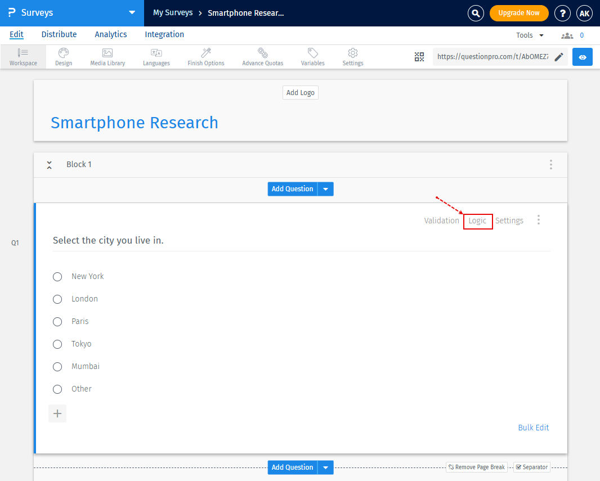Expand the Surveys product dropdown

[x=132, y=12]
